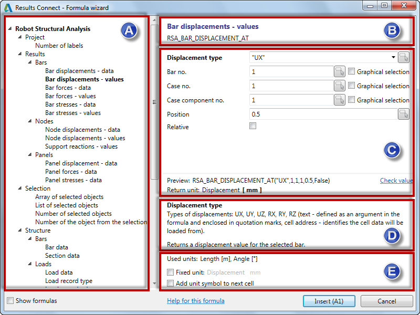Screen dimensions: 420x315
Task: Toggle Show formulas checkbox
Action: click(x=10, y=300)
